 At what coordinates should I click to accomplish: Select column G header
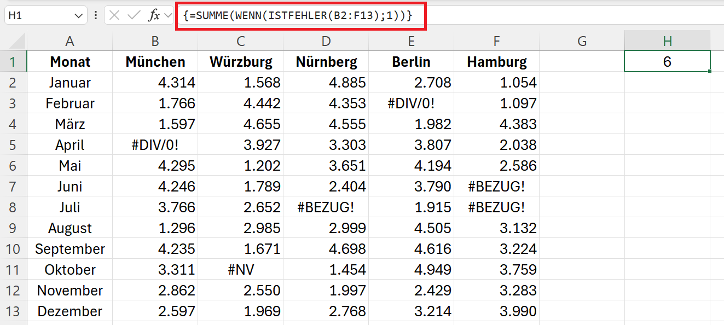pos(582,41)
